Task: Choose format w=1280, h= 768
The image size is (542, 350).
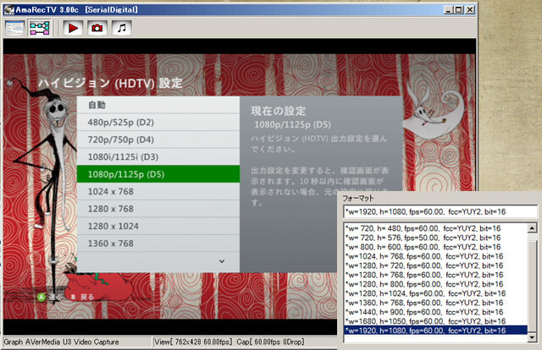Action: pyautogui.click(x=435, y=275)
